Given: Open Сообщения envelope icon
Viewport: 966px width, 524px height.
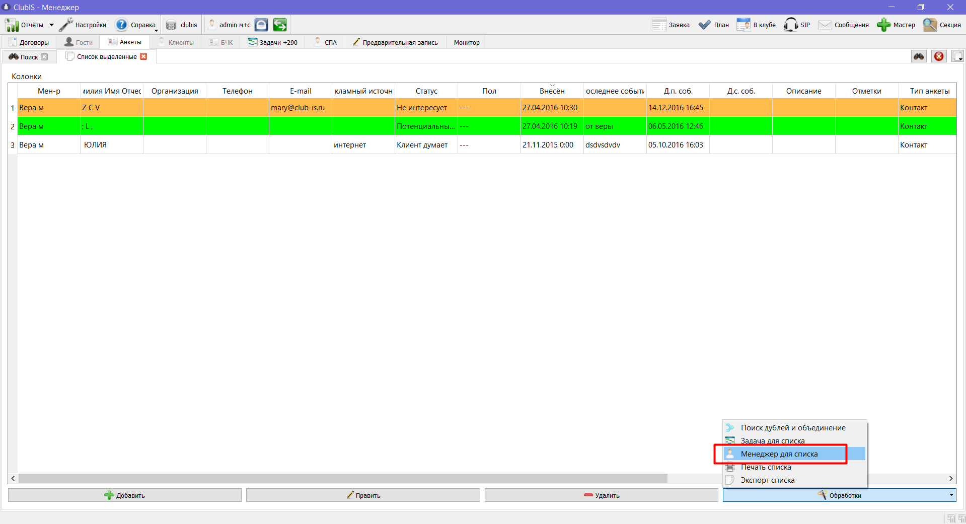Looking at the screenshot, I should point(825,25).
